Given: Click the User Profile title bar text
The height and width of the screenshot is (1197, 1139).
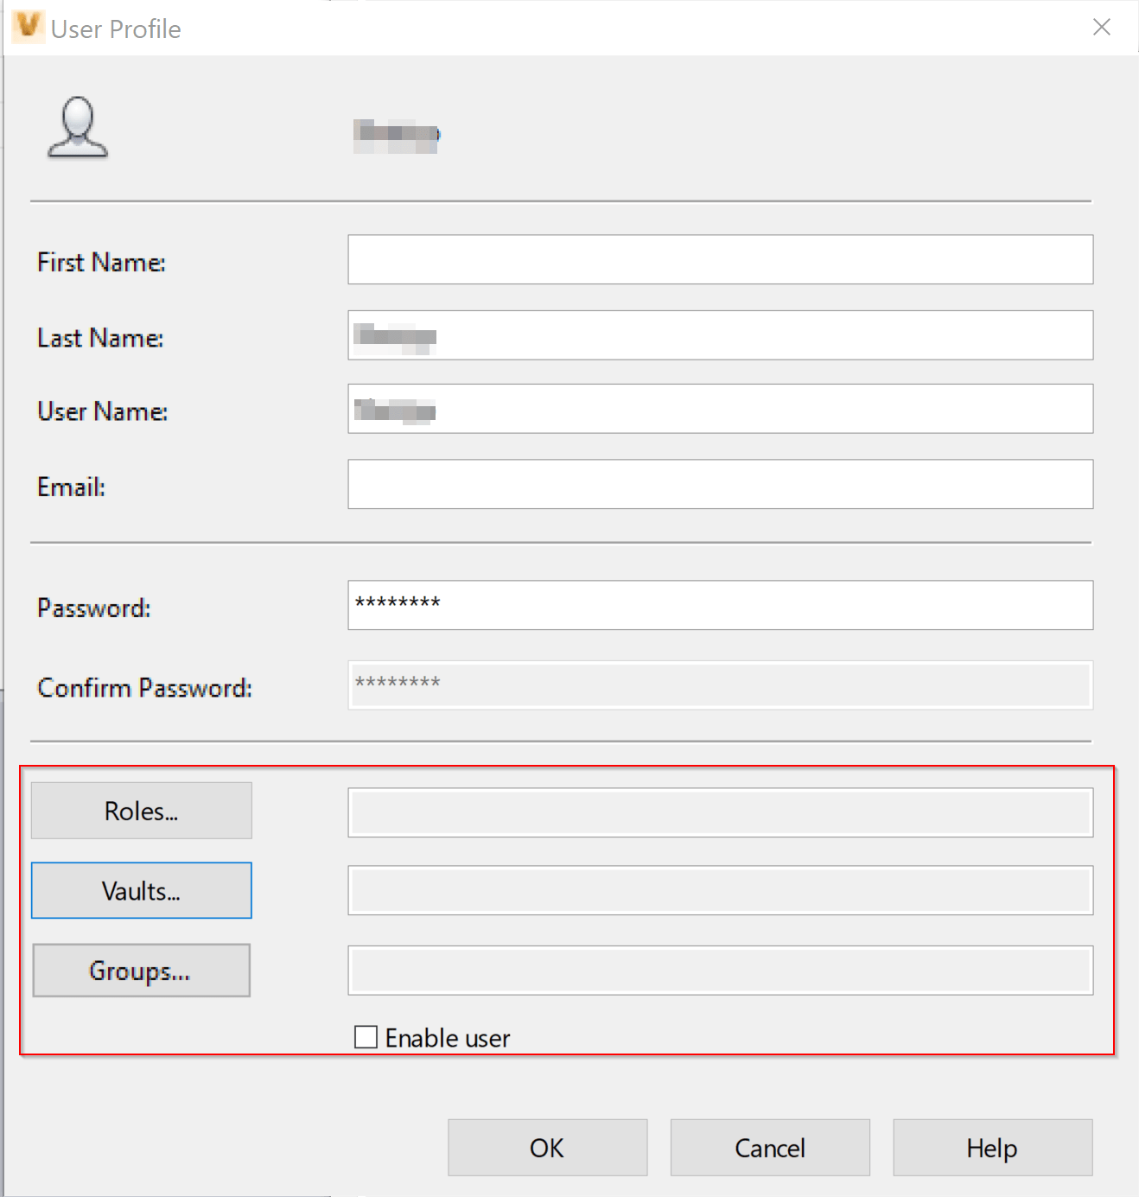Looking at the screenshot, I should point(115,28).
